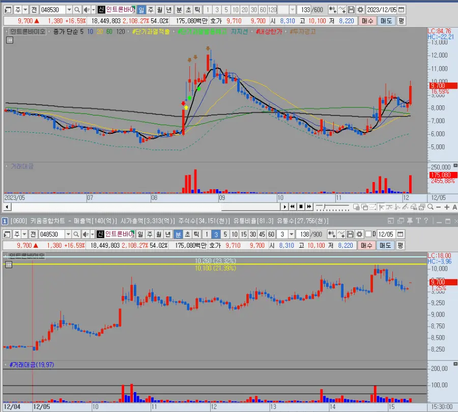Open the calendar picker next to 2023/12/05
The width and height of the screenshot is (458, 412).
[x=402, y=10]
